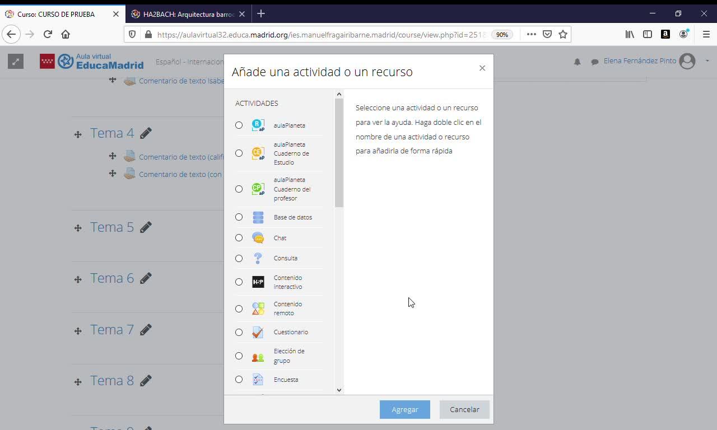Switch to the Curso: CURSO DE PRUEBA tab
This screenshot has height=430, width=717.
click(62, 14)
